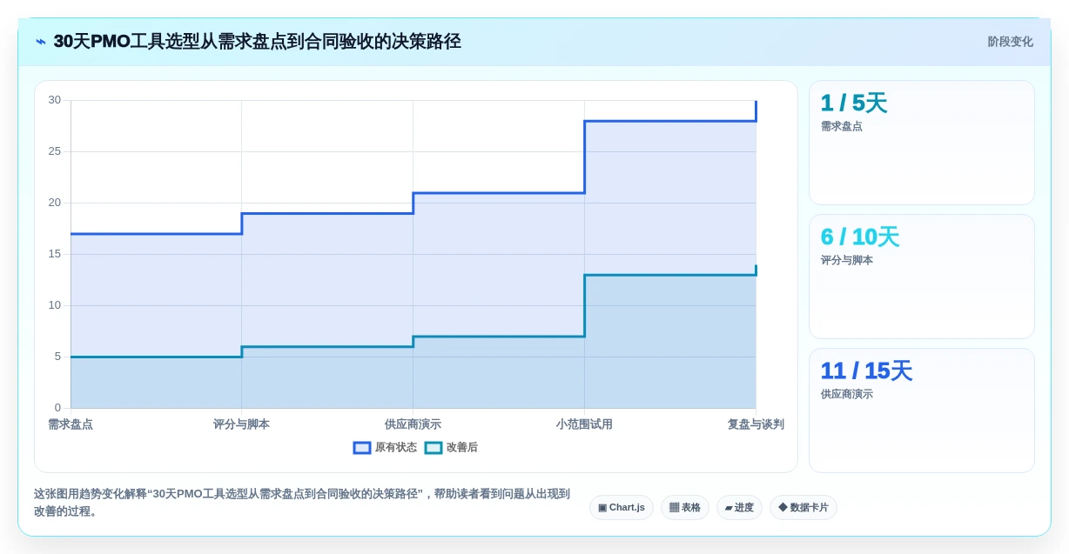Screen dimensions: 1069x554
Task: Click the y-axis value 0
Action: tap(57, 408)
